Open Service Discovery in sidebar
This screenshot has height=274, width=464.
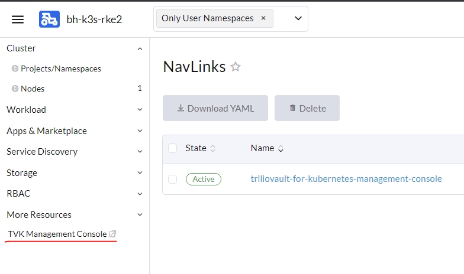coord(42,152)
